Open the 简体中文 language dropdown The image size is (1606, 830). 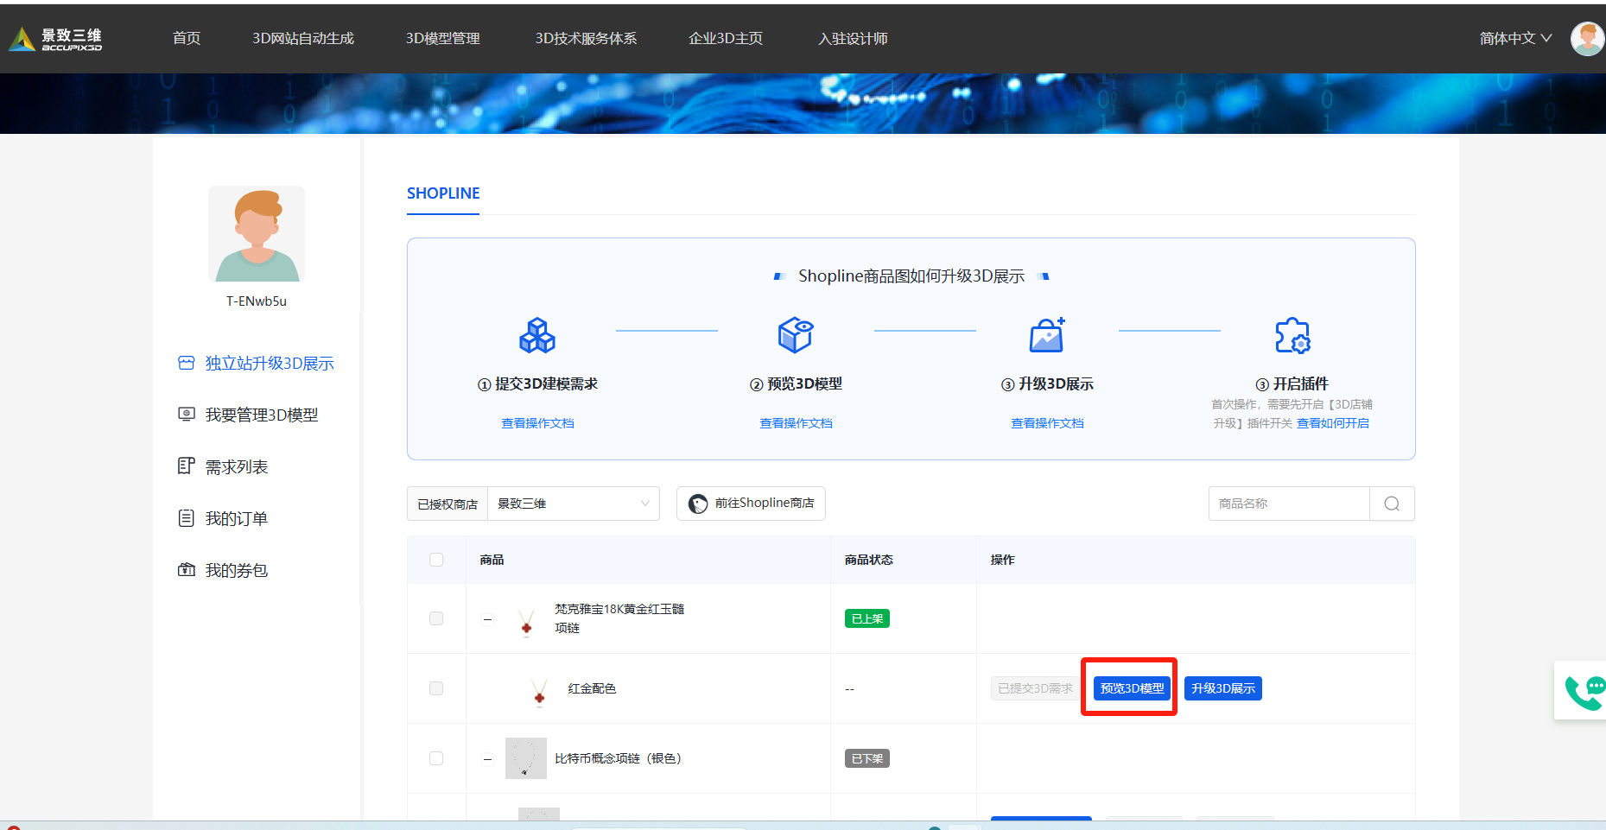[x=1515, y=39]
